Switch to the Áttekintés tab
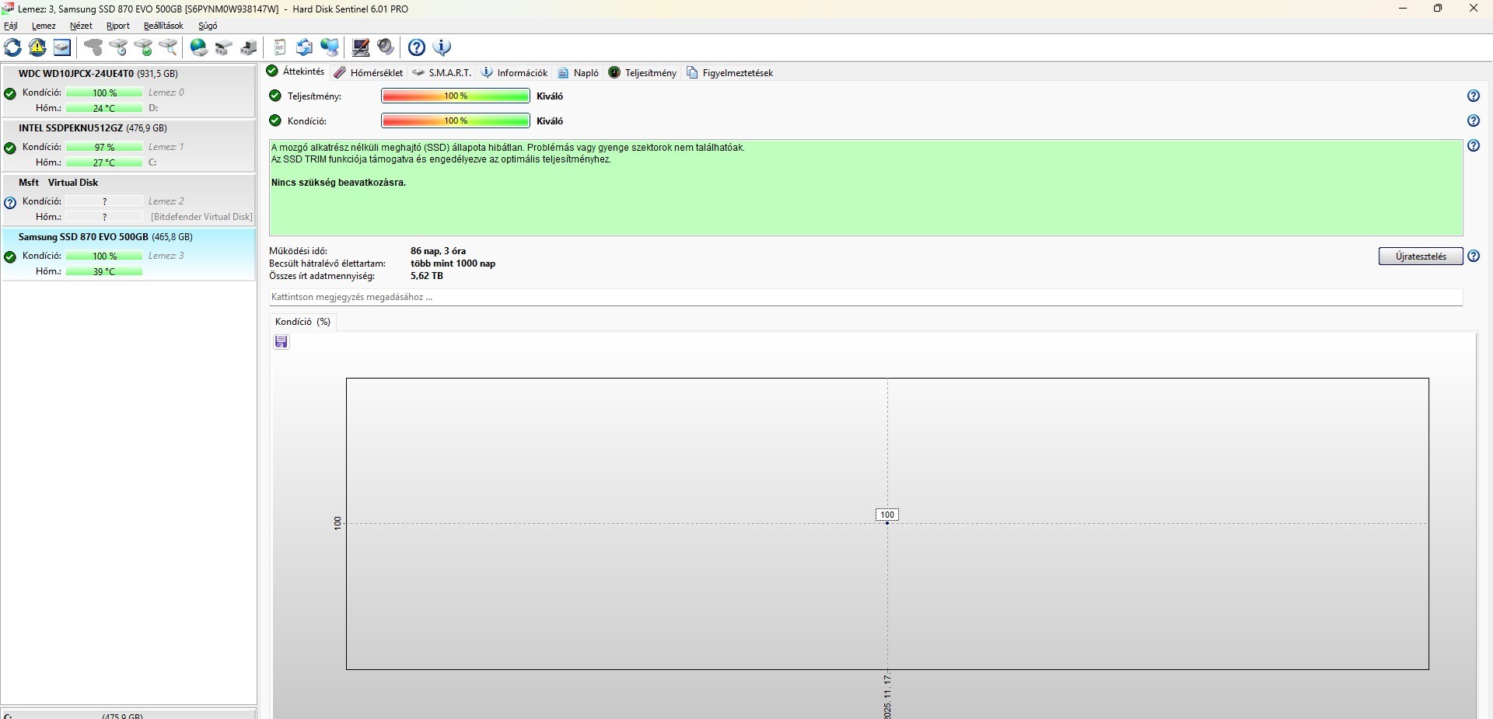Screen dimensions: 1493x719 coord(295,72)
